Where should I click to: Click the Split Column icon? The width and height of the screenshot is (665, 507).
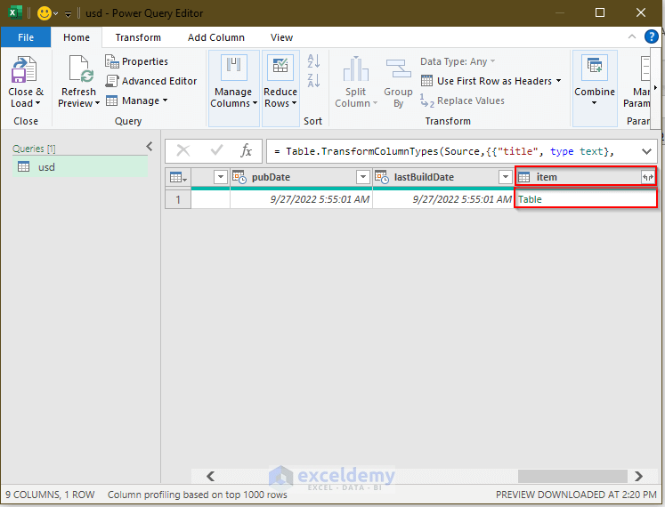[x=356, y=68]
